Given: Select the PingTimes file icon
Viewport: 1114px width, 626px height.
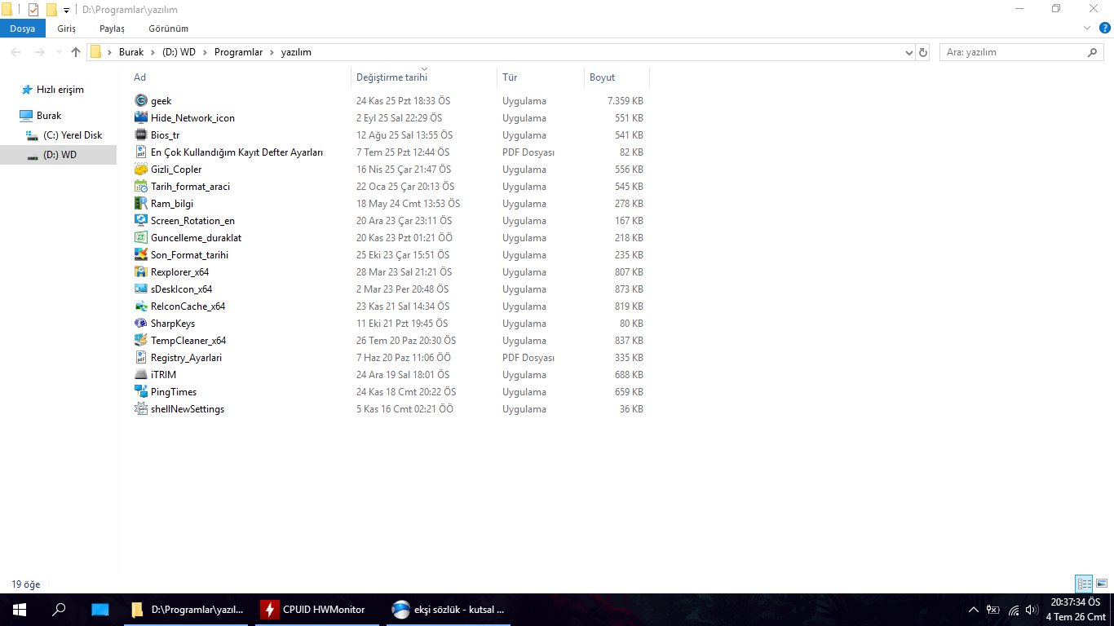Looking at the screenshot, I should (x=141, y=392).
